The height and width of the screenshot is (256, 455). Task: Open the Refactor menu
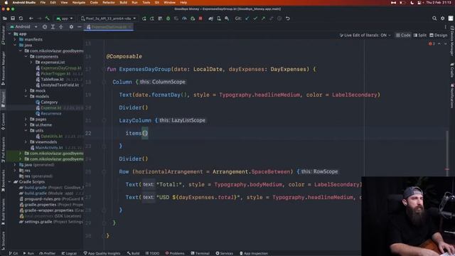tap(109, 2)
